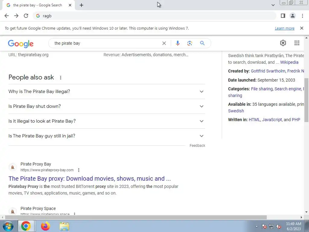Show hidden system tray icons
Screen dimensions: 309x232
point(256,226)
